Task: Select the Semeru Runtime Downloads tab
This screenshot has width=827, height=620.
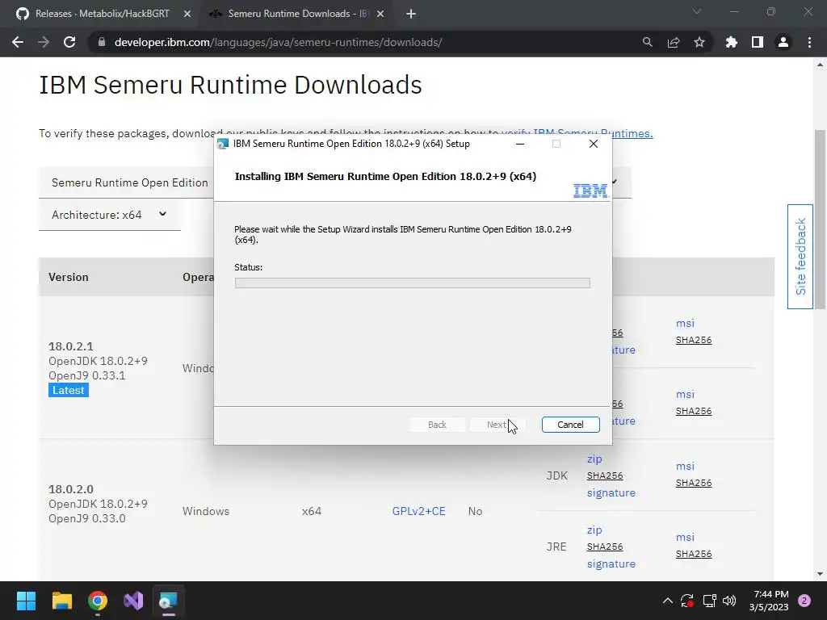Action: point(296,14)
